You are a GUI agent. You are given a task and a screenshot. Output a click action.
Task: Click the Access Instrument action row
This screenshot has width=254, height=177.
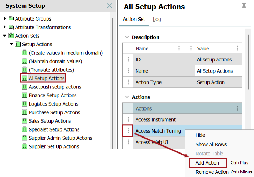coord(187,119)
